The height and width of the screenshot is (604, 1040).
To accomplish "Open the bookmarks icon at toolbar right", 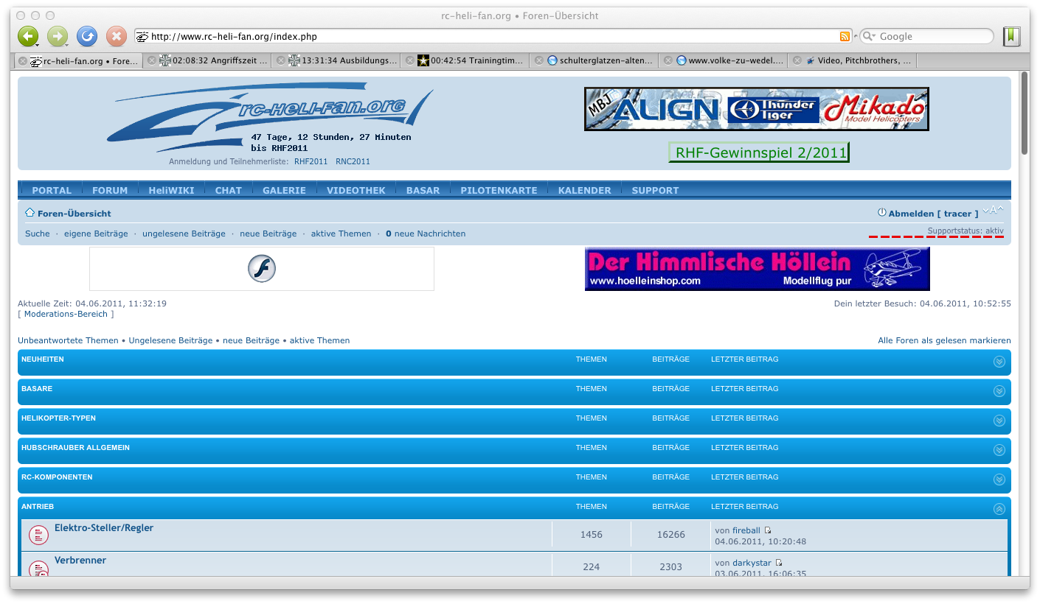I will 1012,36.
